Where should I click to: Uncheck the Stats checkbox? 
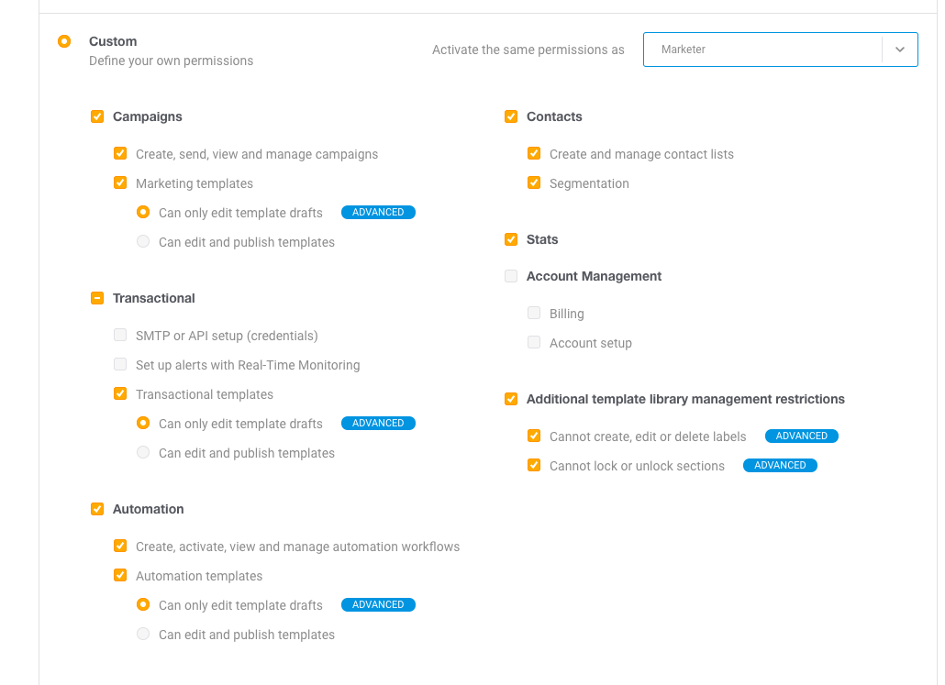tap(511, 239)
